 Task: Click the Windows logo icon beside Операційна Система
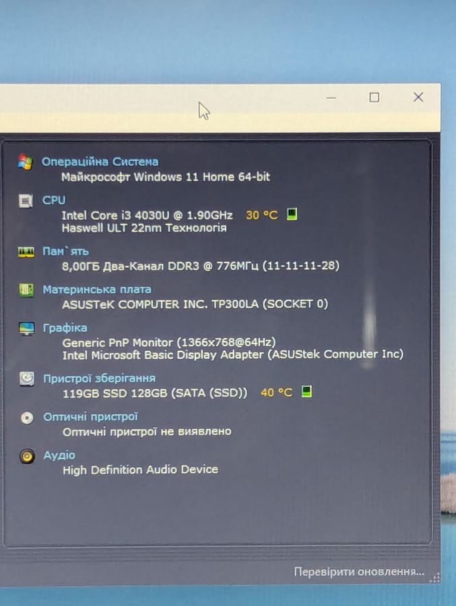pyautogui.click(x=25, y=162)
